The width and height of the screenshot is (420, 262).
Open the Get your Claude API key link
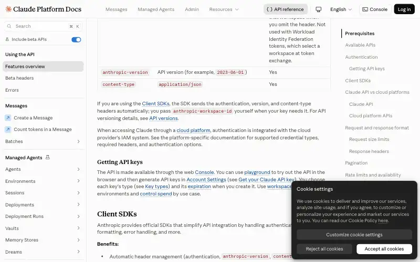267,180
